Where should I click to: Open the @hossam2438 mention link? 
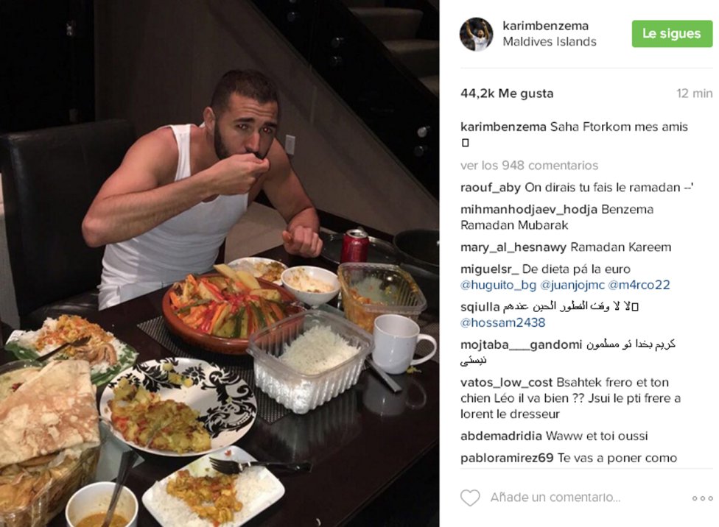tap(502, 322)
